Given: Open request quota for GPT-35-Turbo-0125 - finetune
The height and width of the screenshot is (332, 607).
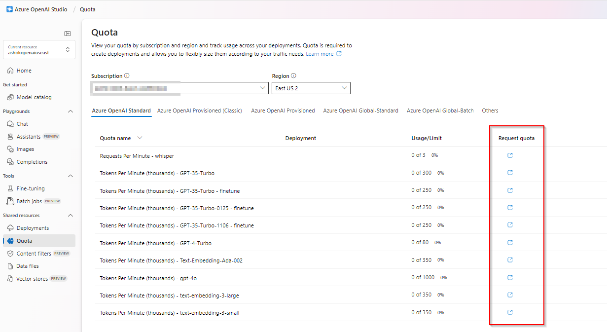Looking at the screenshot, I should [510, 208].
